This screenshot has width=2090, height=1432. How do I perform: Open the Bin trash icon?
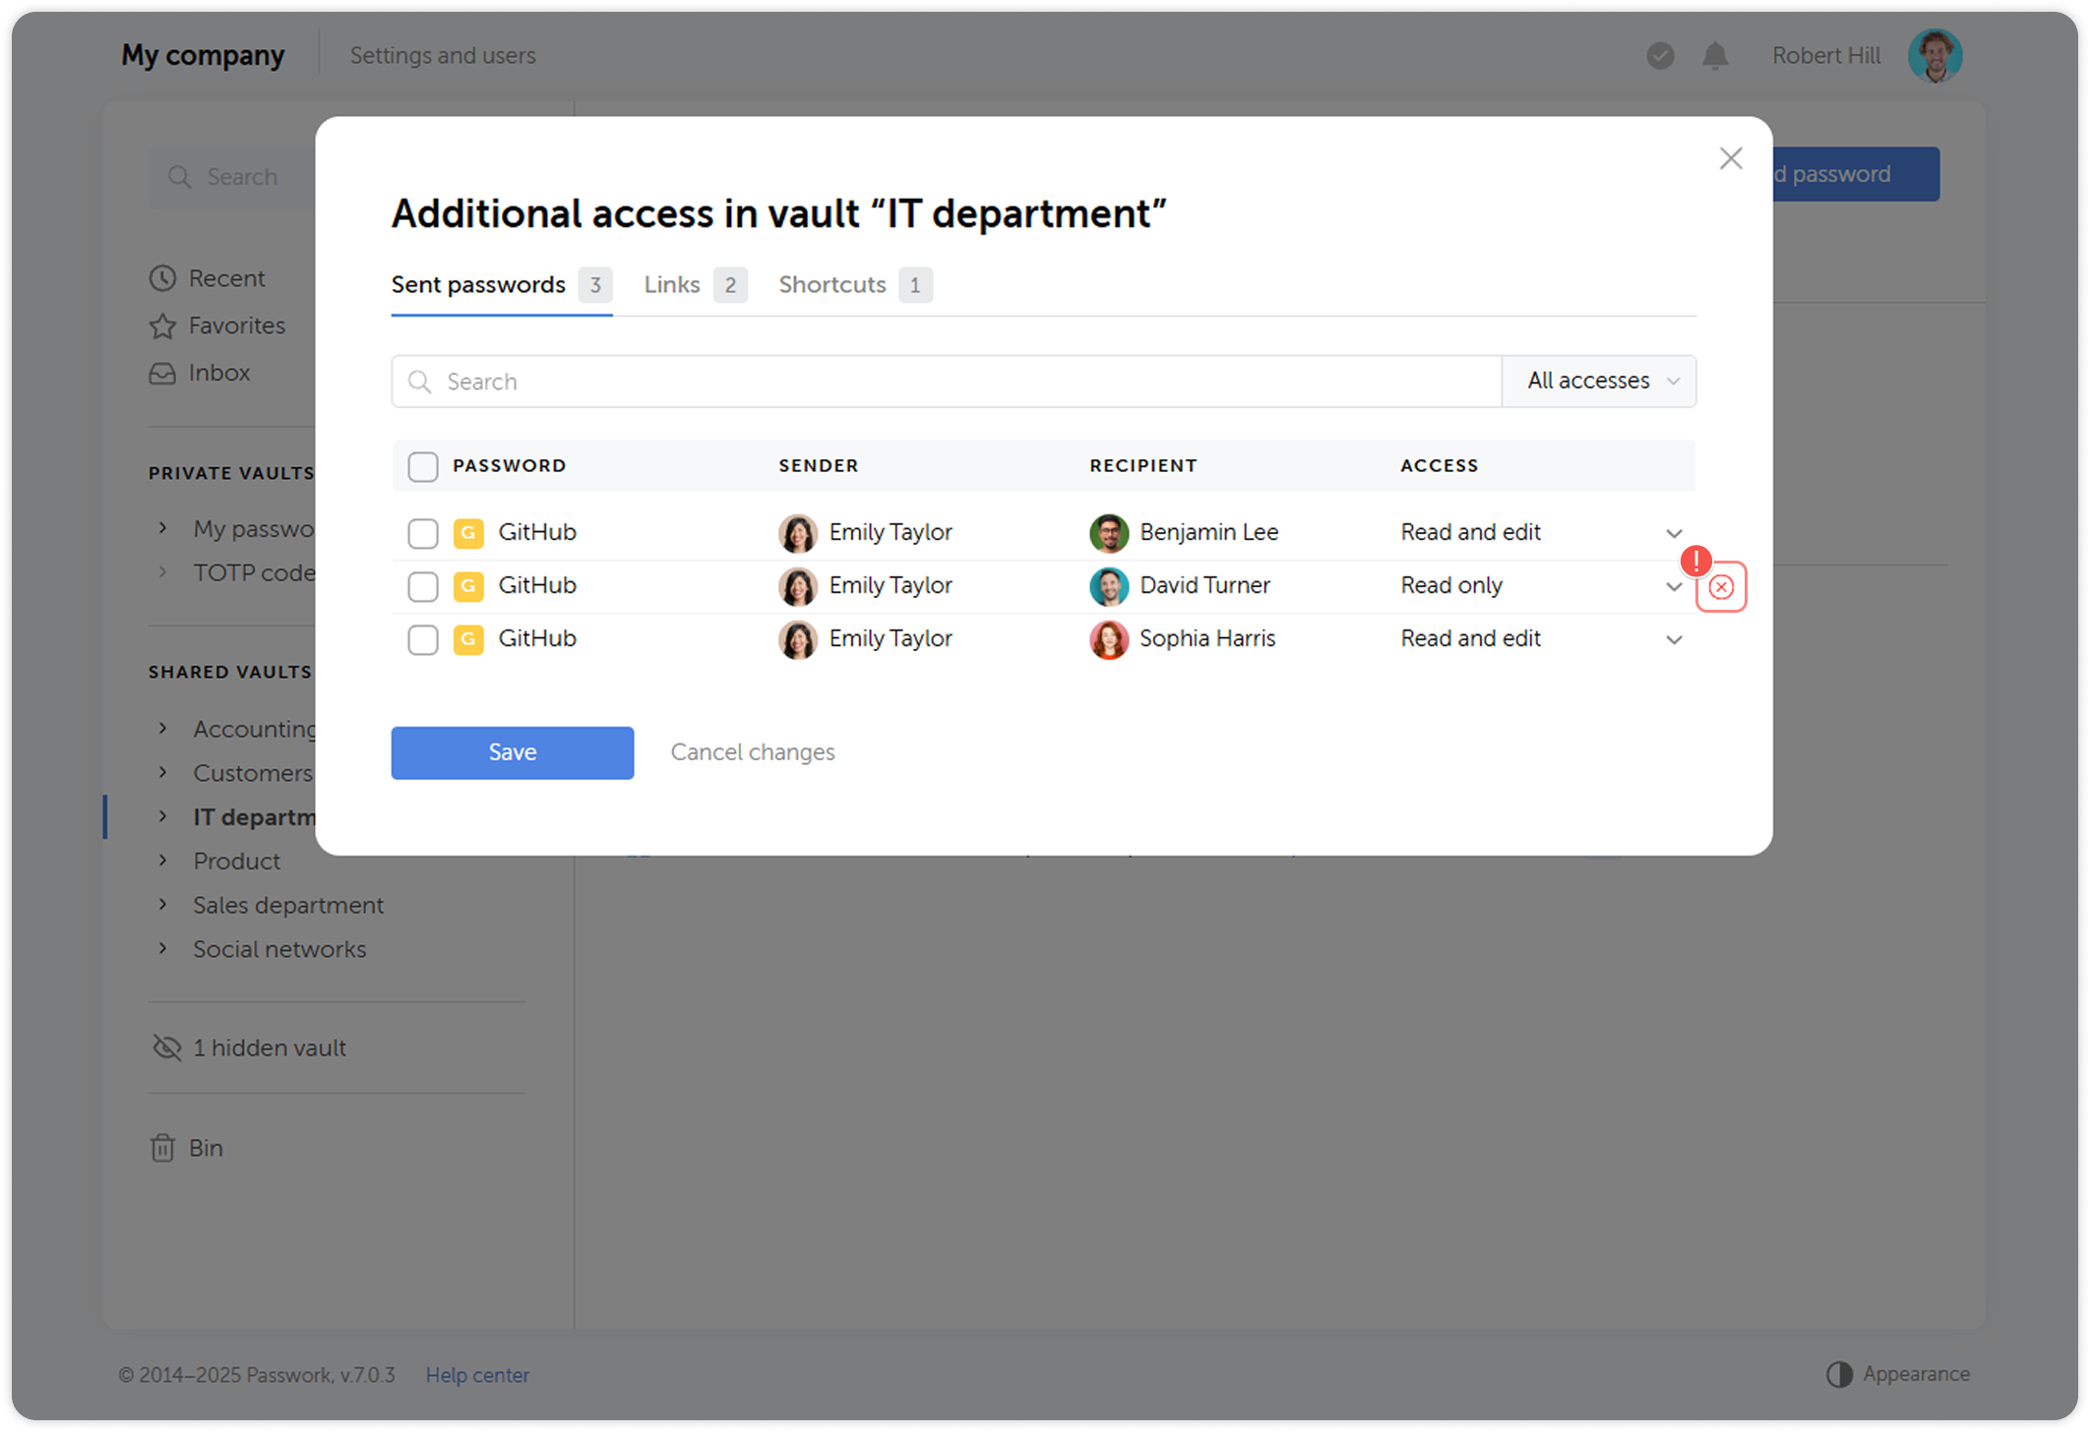pos(162,1148)
